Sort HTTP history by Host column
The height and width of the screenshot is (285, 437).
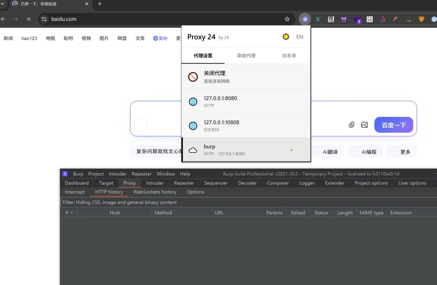115,213
